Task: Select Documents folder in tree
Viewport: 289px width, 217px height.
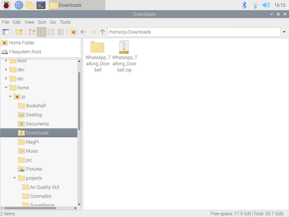Action: [39, 124]
